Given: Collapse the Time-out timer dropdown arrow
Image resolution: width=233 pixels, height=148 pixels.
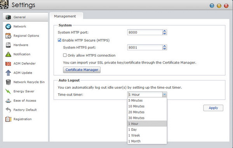Looking at the screenshot, I should (165, 94).
